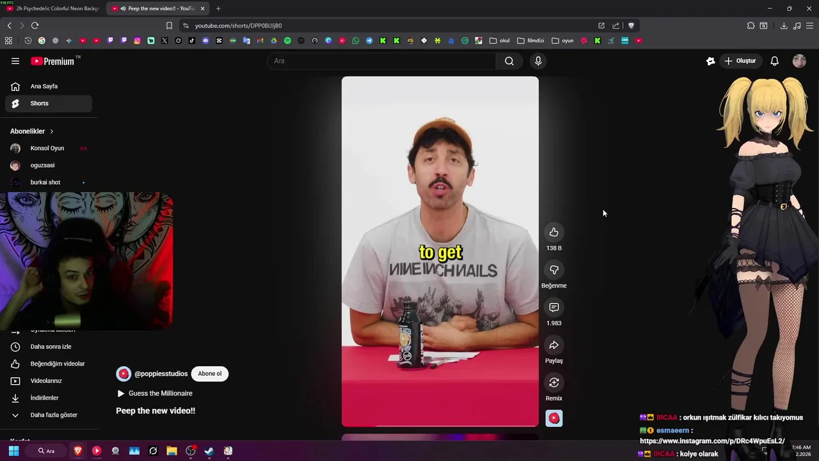Open Instagram bookmark icon

(x=137, y=40)
